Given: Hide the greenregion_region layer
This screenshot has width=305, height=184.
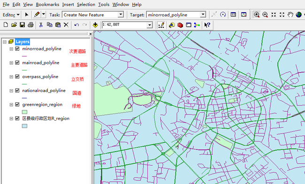Looking at the screenshot, I should [17, 105].
